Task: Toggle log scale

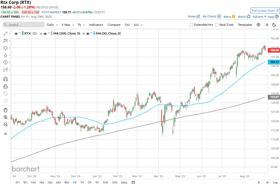Action: pos(275,182)
